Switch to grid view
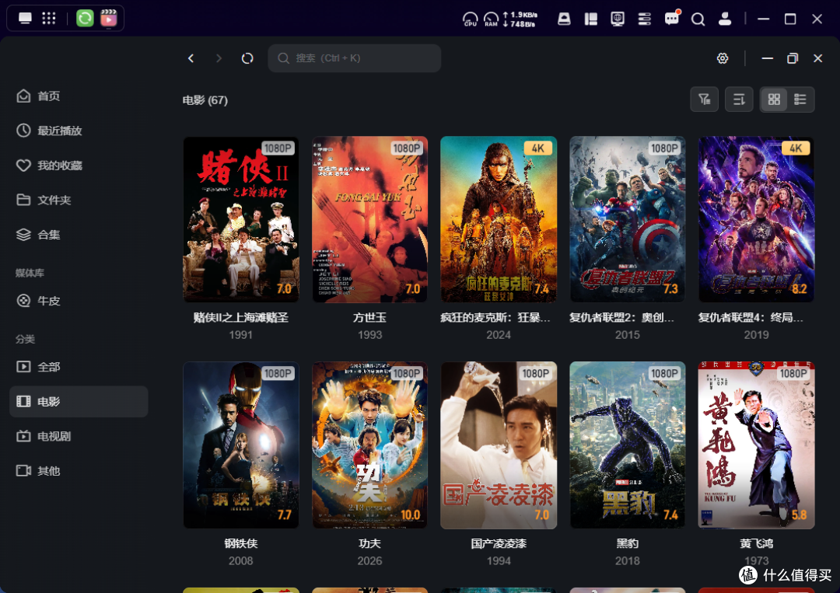Screen dimensions: 840x593 [x=774, y=99]
